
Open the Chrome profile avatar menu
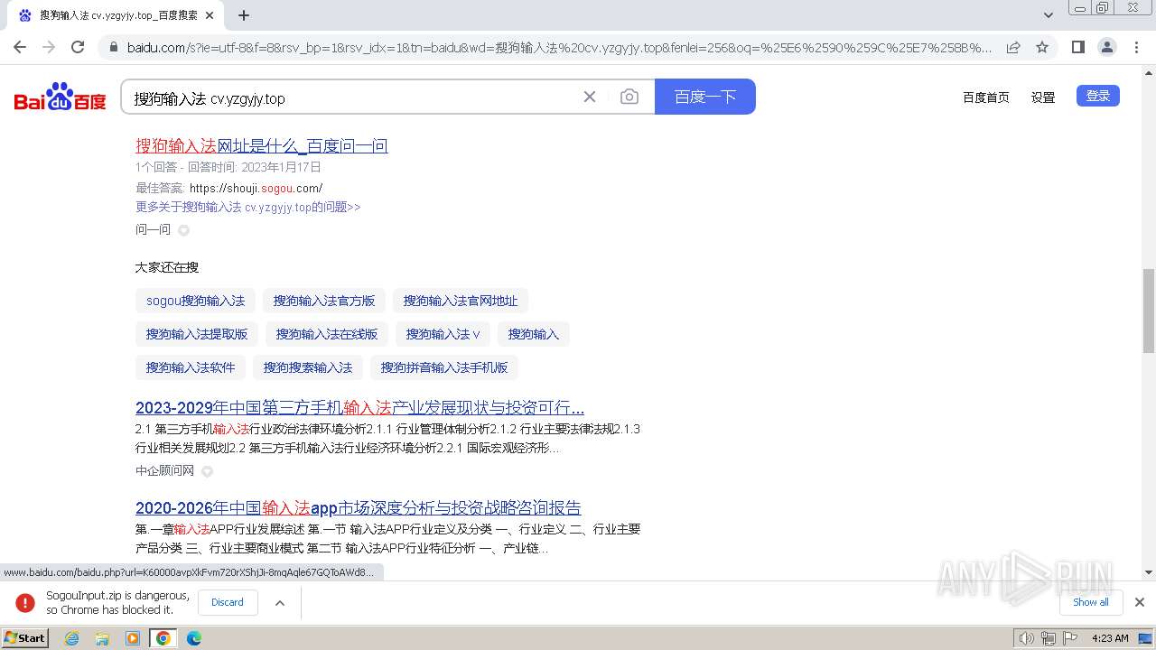point(1106,47)
